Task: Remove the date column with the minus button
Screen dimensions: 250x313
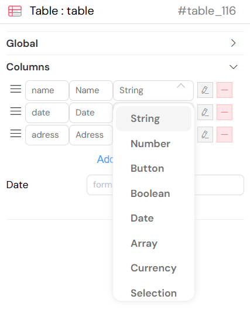Action: [224, 112]
